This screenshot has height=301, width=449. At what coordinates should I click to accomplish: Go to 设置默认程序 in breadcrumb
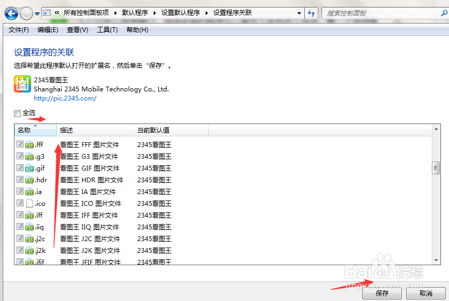point(181,13)
